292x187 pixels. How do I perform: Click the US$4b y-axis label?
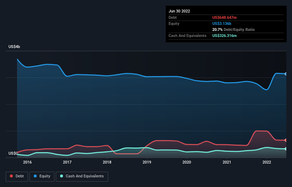click(x=14, y=47)
